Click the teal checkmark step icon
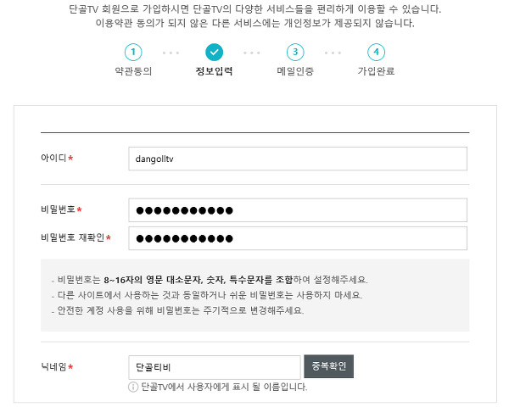 214,52
